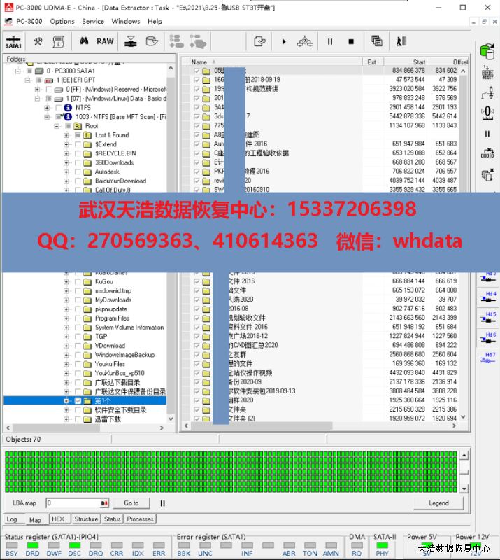
Task: Click the exit running-man toolbar icon
Action: (401, 41)
